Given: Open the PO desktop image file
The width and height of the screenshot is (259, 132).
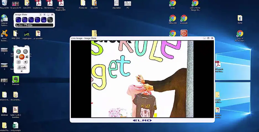Looking at the screenshot, I should pyautogui.click(x=128, y=4).
